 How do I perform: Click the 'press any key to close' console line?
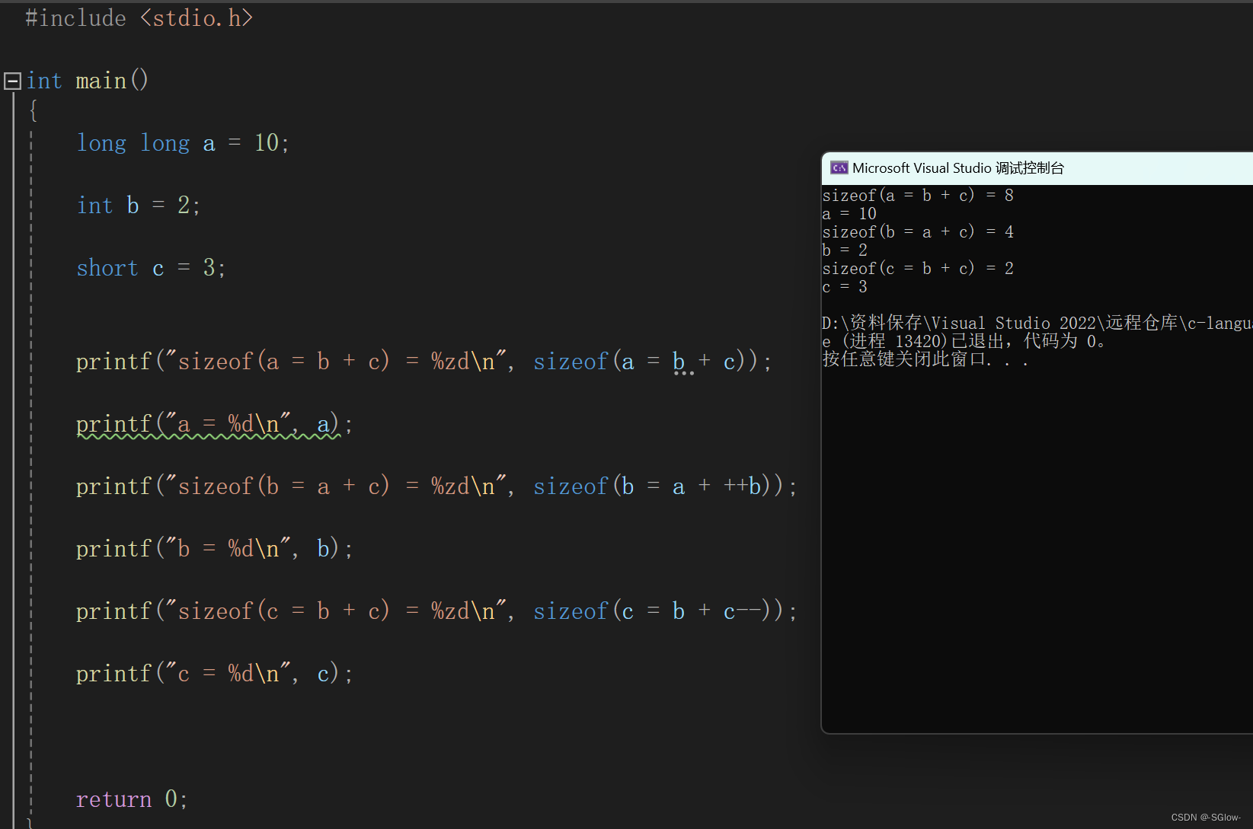coord(925,359)
